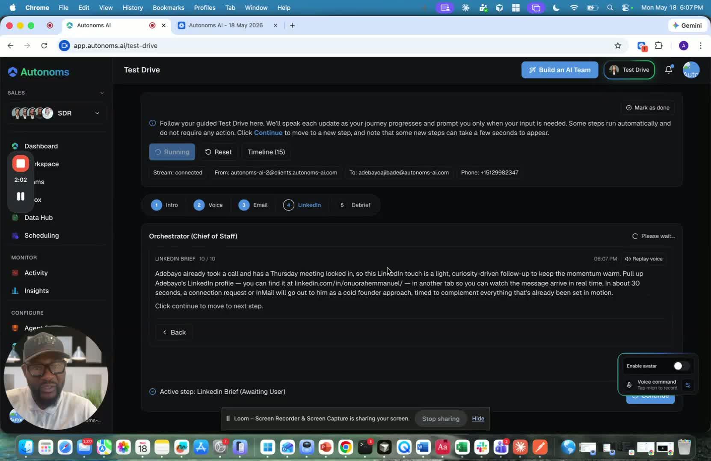This screenshot has width=711, height=461.
Task: Open Finder from the Dock
Action: (x=26, y=447)
